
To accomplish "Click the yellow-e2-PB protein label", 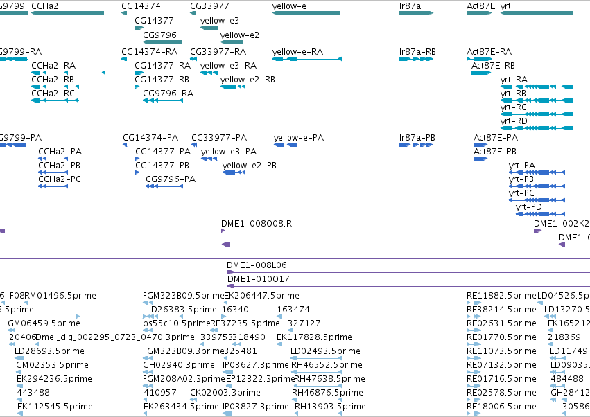I will point(250,166).
